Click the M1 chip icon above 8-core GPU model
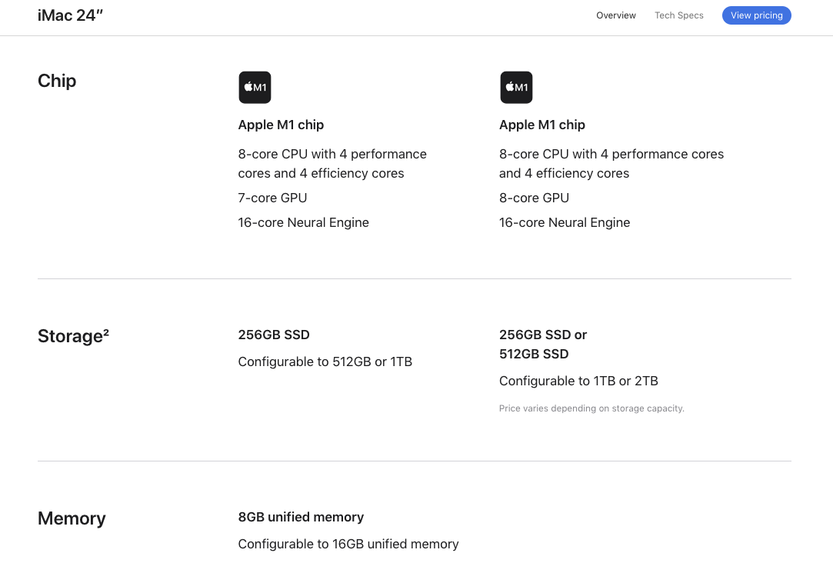Image resolution: width=833 pixels, height=573 pixels. (516, 88)
